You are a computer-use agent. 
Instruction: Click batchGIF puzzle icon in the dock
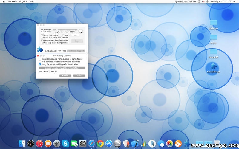[187, 143]
